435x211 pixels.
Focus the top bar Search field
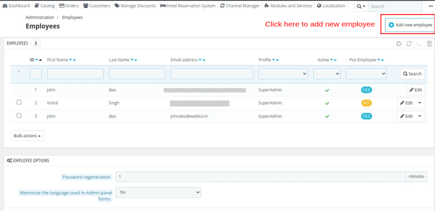[395, 6]
